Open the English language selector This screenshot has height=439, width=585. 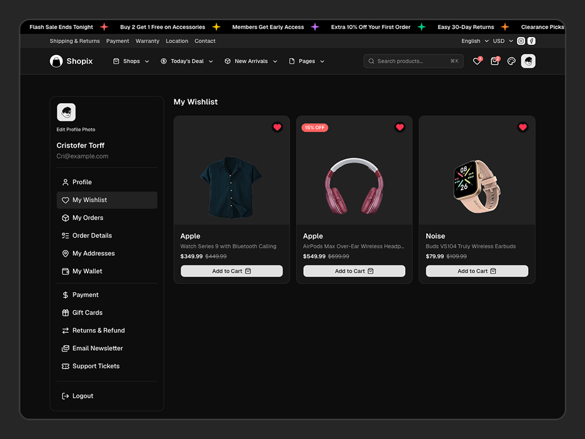[x=474, y=41]
